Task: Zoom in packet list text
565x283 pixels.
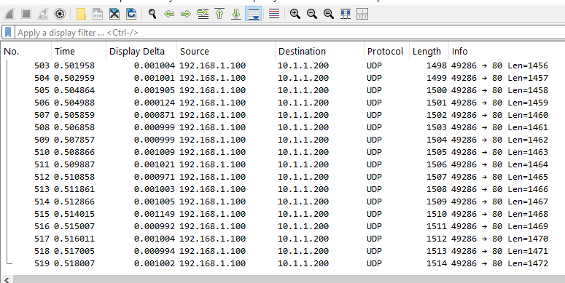Action: tap(295, 14)
